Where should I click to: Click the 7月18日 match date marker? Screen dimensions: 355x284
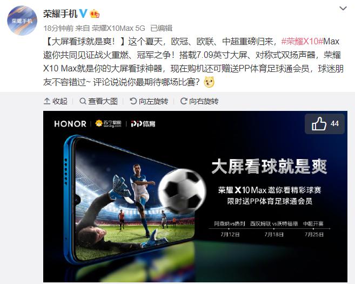274,234
